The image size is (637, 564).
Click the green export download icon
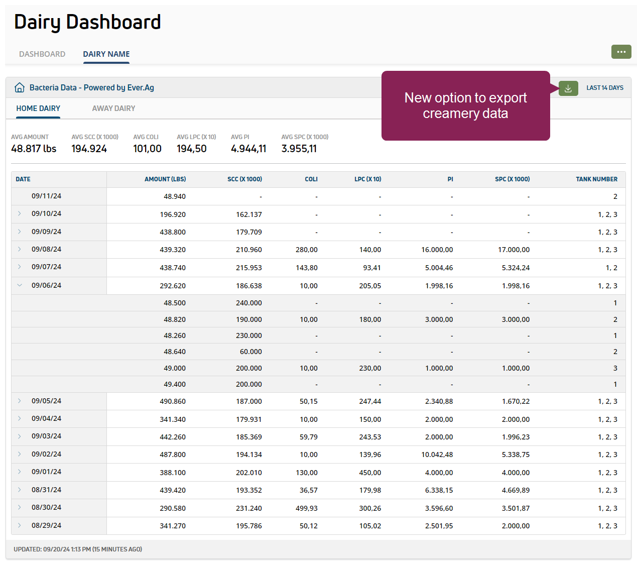(x=568, y=88)
